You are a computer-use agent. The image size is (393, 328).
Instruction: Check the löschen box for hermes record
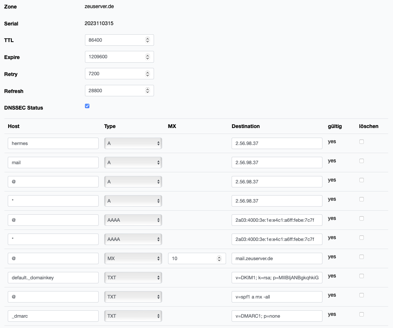(x=362, y=142)
